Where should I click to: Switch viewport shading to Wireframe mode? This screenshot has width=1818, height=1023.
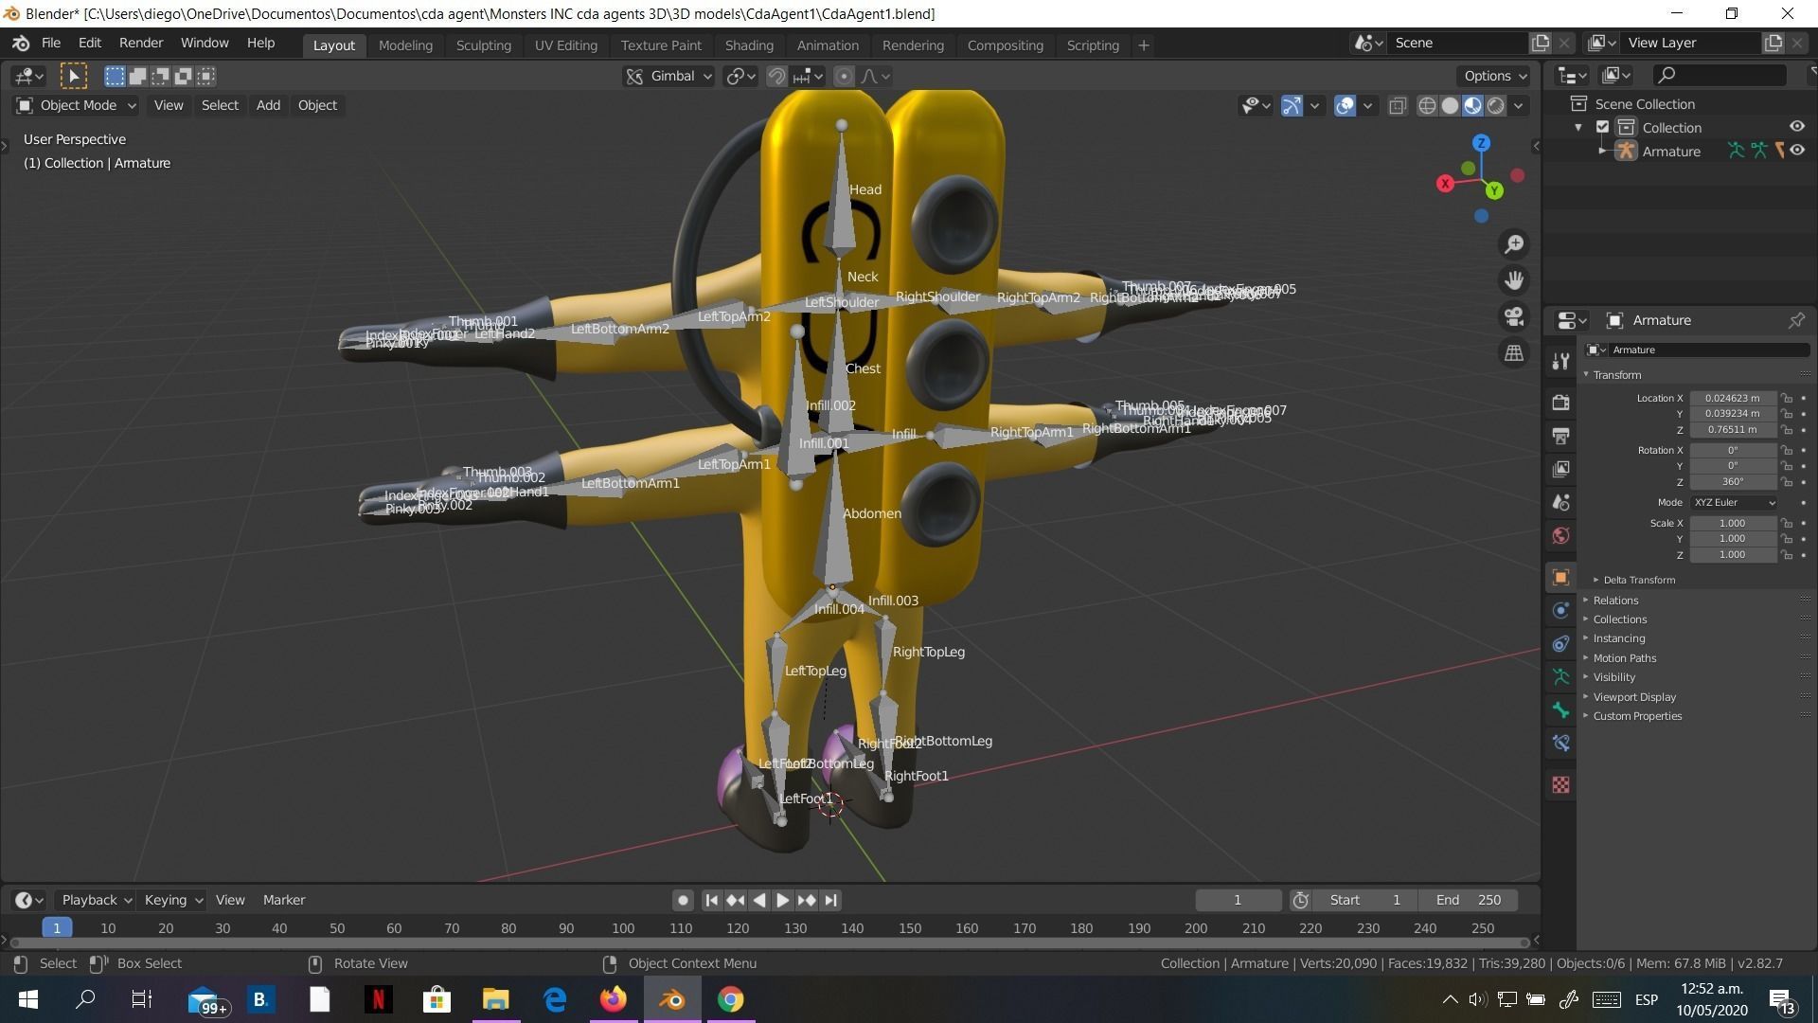1427,106
